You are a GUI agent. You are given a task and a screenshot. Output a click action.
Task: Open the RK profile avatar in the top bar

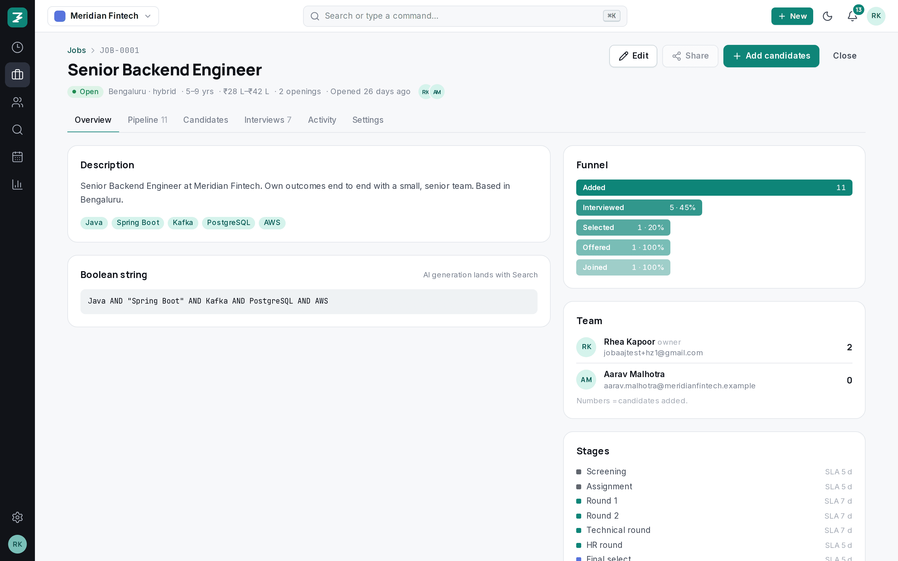[876, 16]
